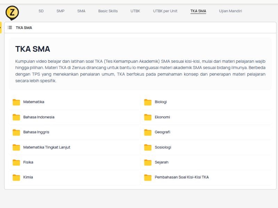Click the Ekonomi folder icon
This screenshot has height=208, width=278.
[x=148, y=117]
